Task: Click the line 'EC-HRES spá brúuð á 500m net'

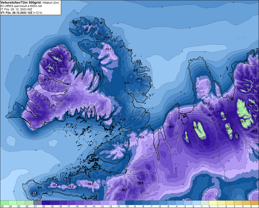Action: click(21, 6)
